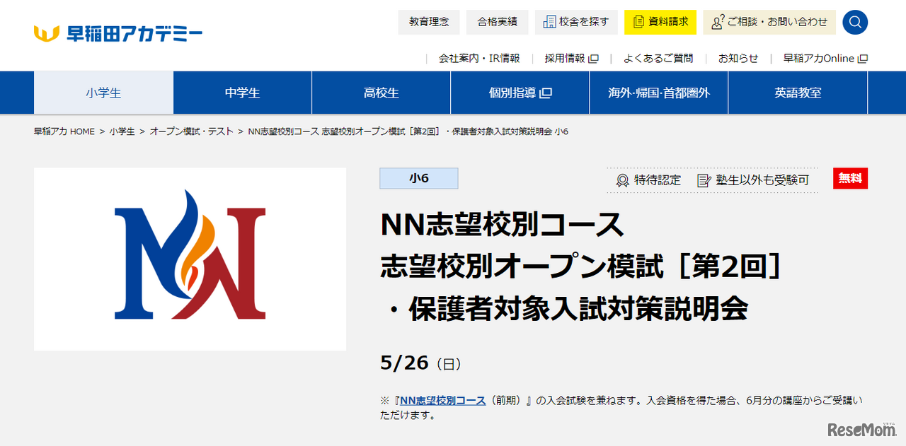Viewport: 906px width, 446px height.
Task: Click external-link icon next to 早稲アカOnline
Action: point(863,59)
